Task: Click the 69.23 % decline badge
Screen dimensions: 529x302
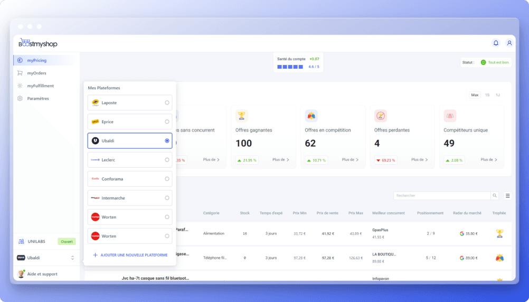Action: (385, 161)
